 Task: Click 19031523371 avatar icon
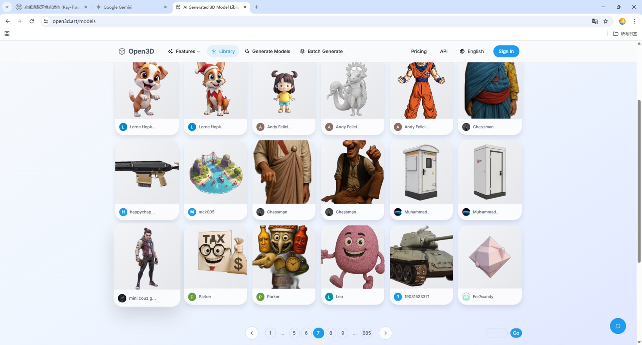pyautogui.click(x=398, y=297)
